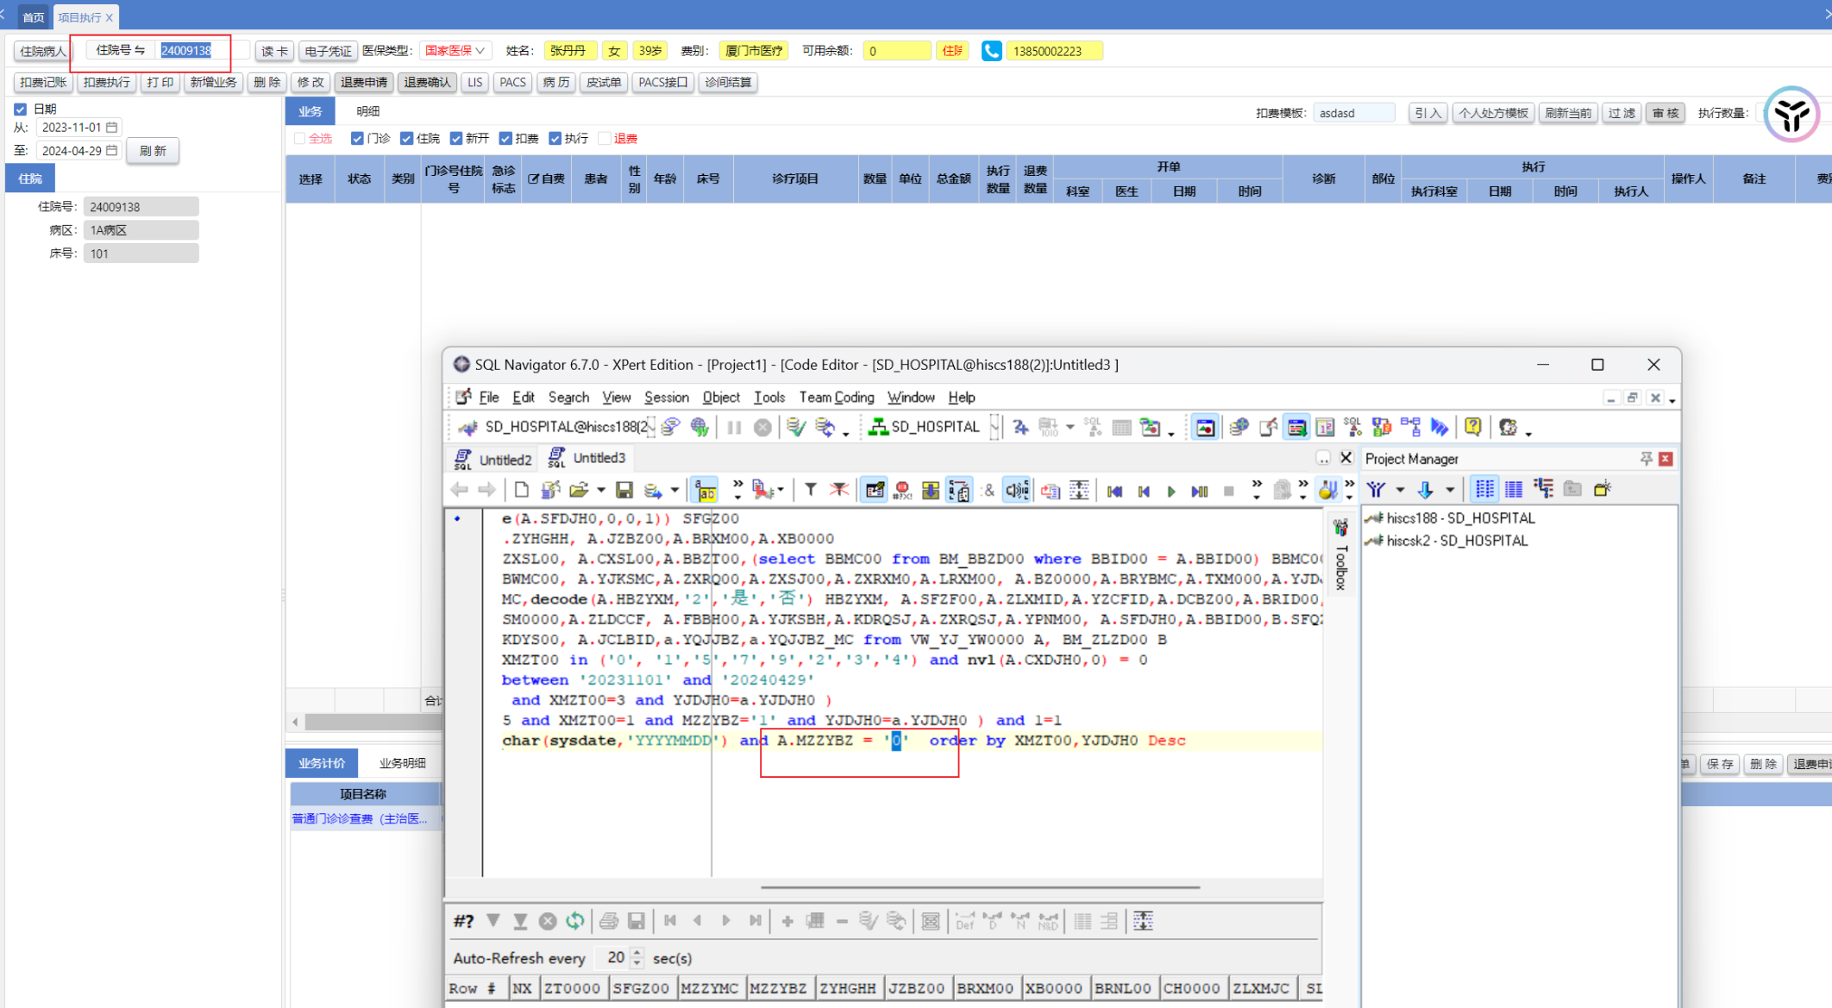Click the blue phone icon beside the number
This screenshot has height=1008, width=1832.
pyautogui.click(x=991, y=51)
